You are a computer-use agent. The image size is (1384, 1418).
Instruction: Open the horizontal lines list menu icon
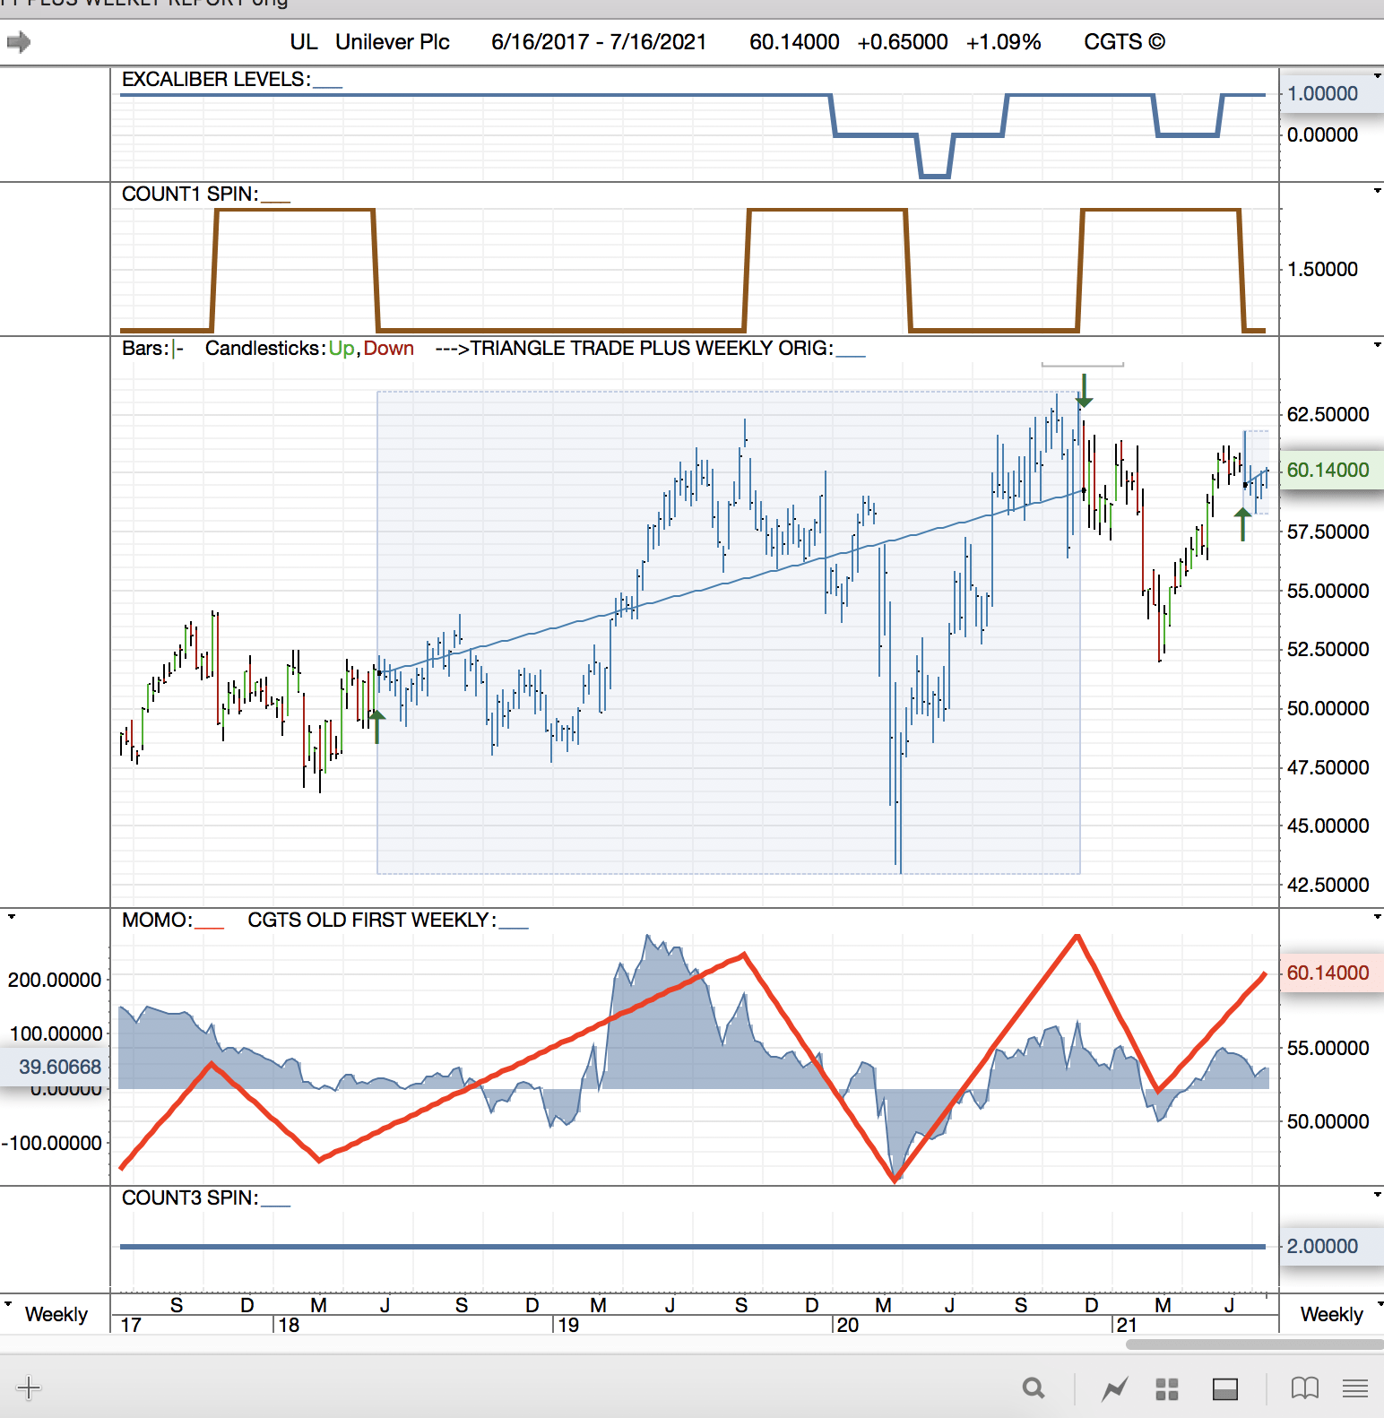(1355, 1389)
